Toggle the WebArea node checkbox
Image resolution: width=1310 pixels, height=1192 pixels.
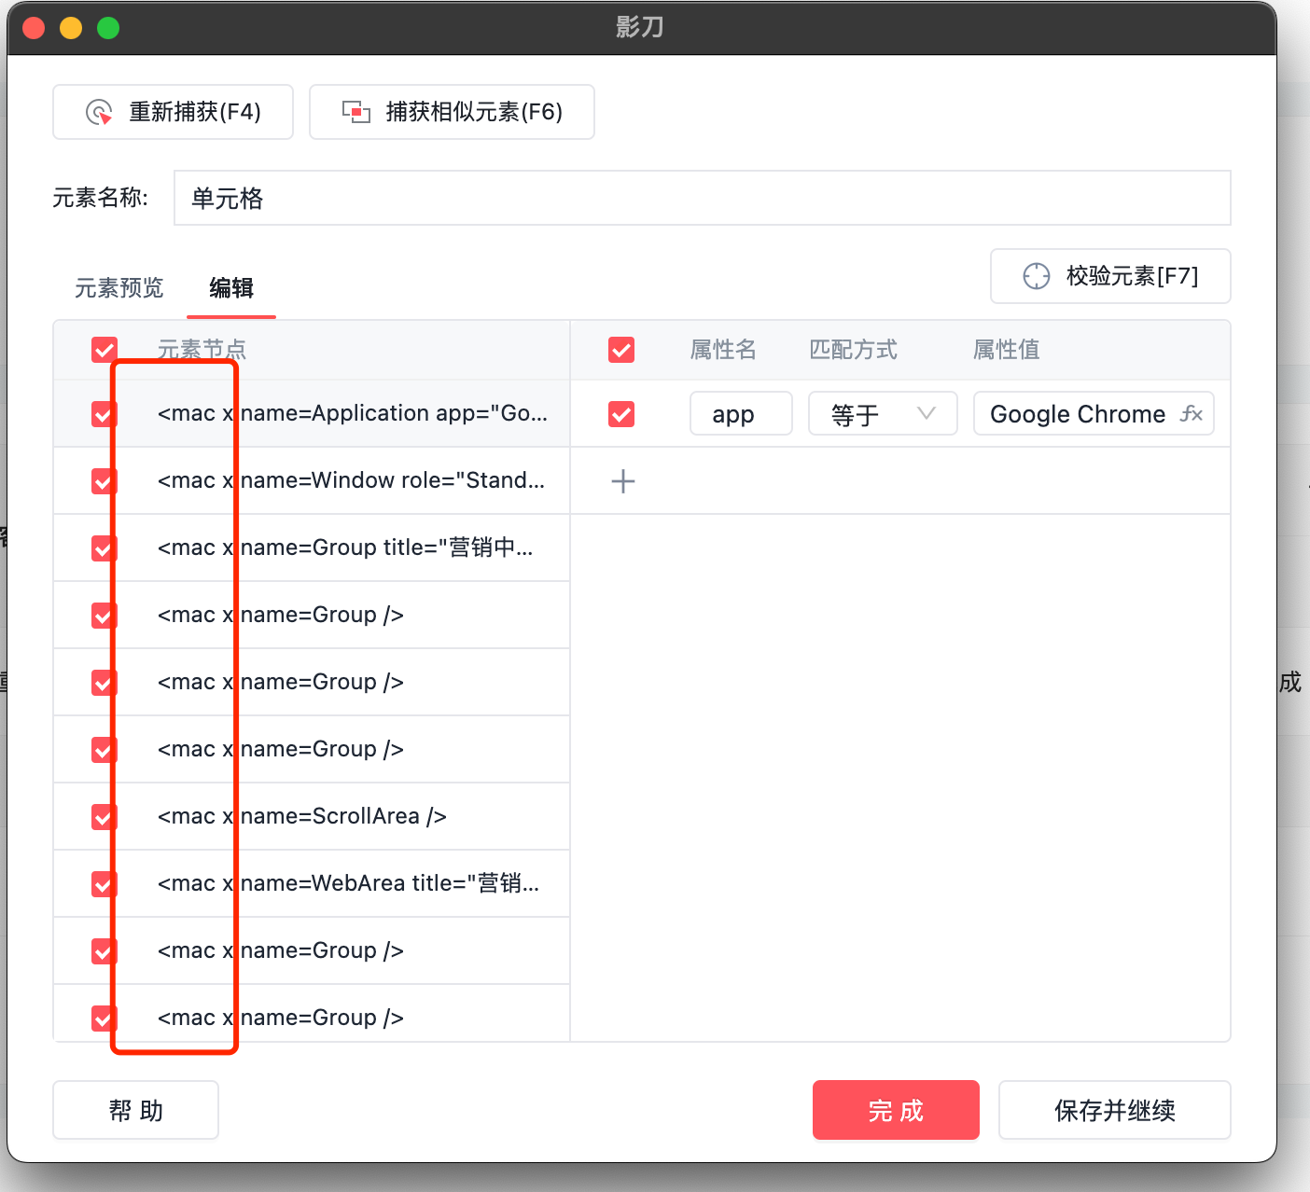104,883
